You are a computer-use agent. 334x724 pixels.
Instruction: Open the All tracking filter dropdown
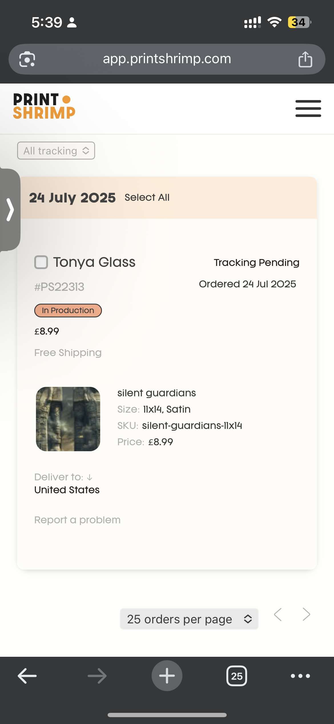tap(56, 151)
